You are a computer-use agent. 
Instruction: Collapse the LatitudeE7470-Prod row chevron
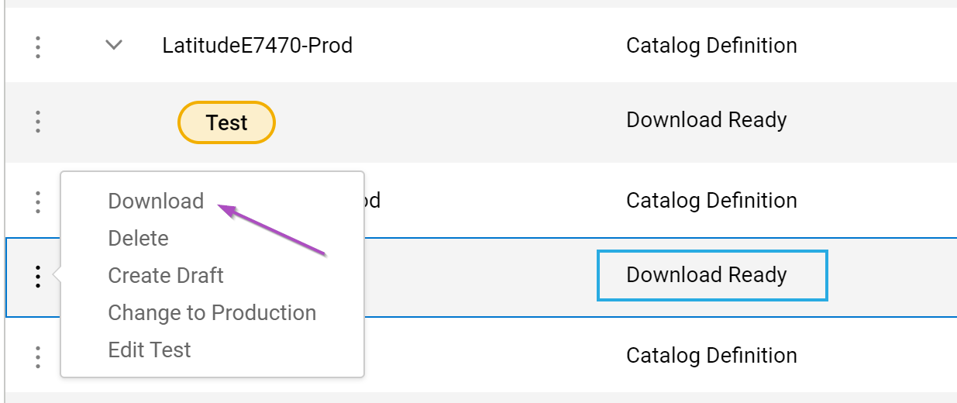click(x=114, y=46)
